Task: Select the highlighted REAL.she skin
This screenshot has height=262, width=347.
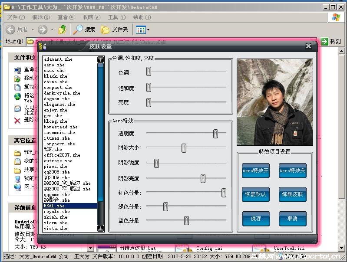Action: [x=70, y=206]
